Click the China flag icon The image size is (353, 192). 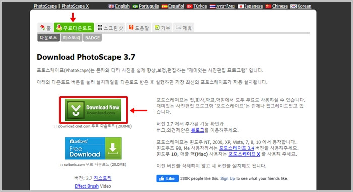click(268, 7)
